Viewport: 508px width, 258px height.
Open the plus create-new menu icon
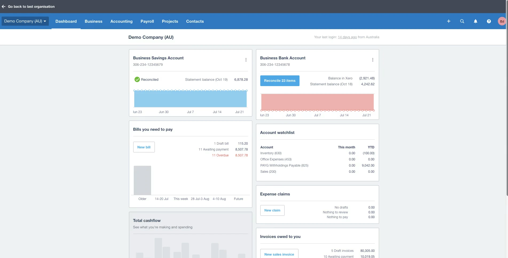(x=449, y=21)
